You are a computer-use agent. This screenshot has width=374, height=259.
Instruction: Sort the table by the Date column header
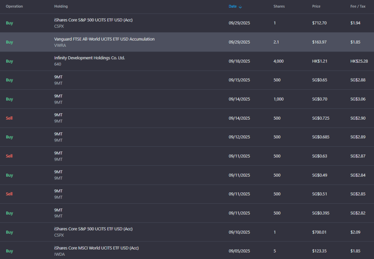(233, 7)
